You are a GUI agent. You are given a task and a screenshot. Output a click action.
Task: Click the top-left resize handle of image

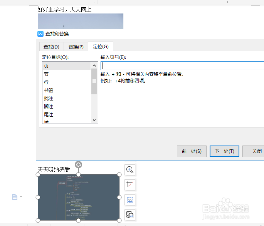[x=38, y=174]
